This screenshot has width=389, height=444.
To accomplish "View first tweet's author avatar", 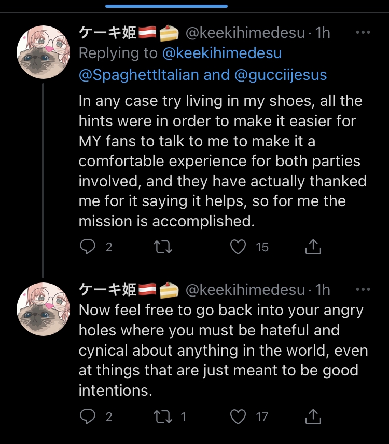I will coord(43,52).
